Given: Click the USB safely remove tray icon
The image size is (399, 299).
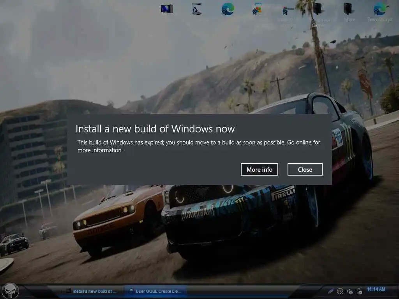Looking at the screenshot, I should 359,291.
